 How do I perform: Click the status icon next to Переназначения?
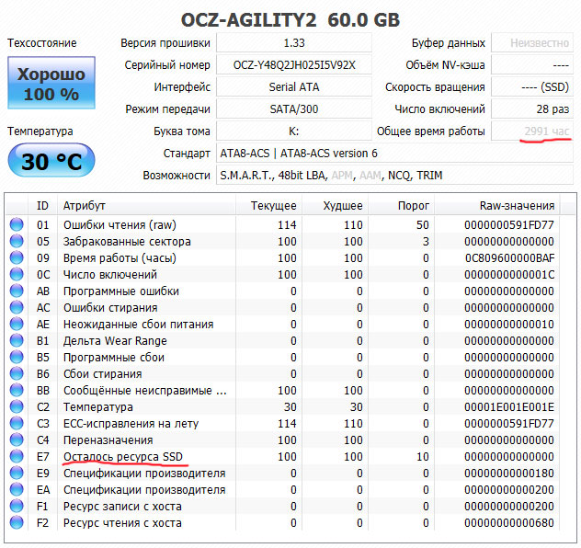(x=17, y=440)
